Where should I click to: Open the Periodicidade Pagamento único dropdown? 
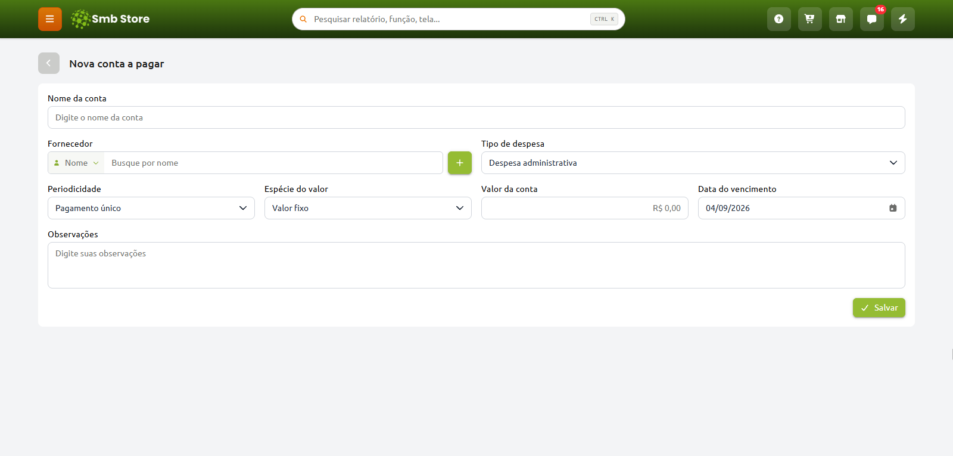(x=151, y=208)
